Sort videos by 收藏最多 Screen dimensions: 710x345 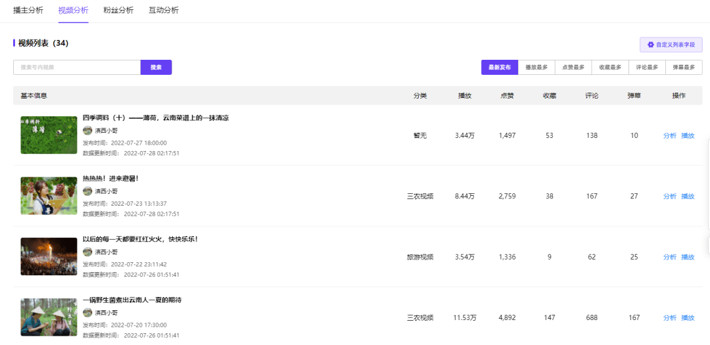coord(610,67)
